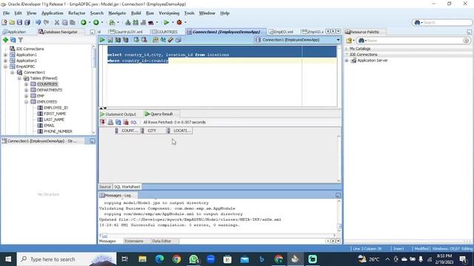Open Chrome from the Windows taskbar
This screenshot has width=474, height=266.
pos(177,259)
